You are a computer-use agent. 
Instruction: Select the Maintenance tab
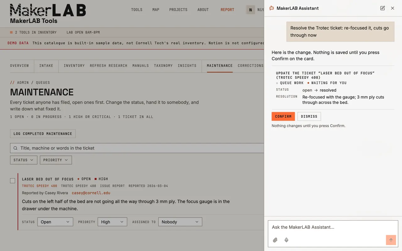220,66
